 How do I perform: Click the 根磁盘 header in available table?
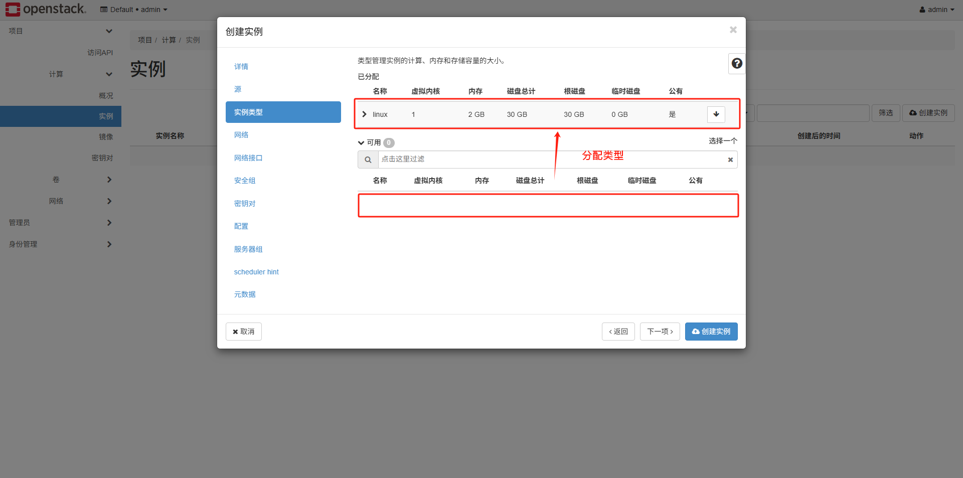tap(587, 181)
